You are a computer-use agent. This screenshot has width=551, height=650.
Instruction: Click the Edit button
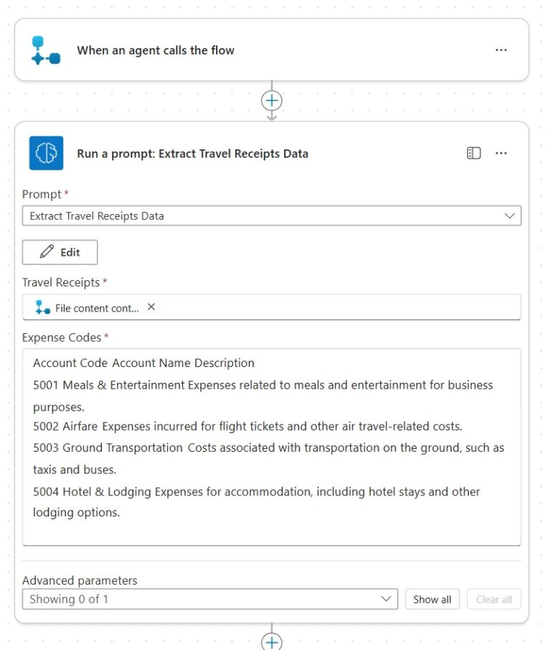[x=60, y=251]
